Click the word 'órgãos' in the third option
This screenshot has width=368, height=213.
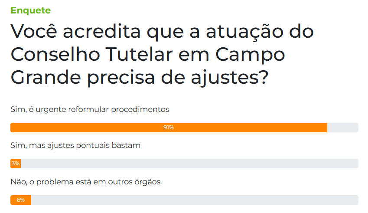tap(147, 182)
